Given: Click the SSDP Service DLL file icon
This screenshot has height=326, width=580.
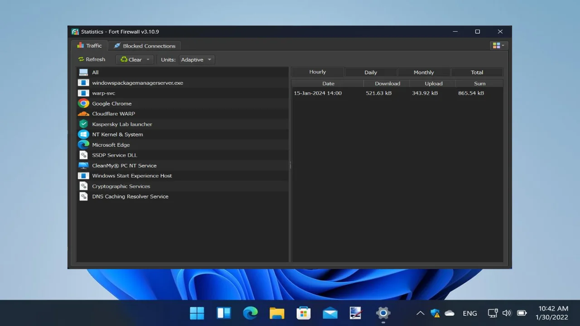Looking at the screenshot, I should tap(83, 155).
